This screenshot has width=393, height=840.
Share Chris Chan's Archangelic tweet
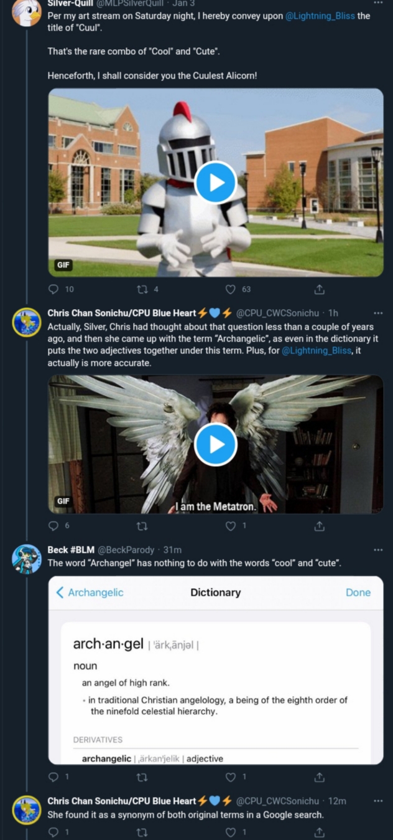pyautogui.click(x=320, y=525)
